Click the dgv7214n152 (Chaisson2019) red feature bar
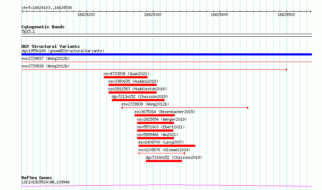The image size is (322, 190). (164, 161)
